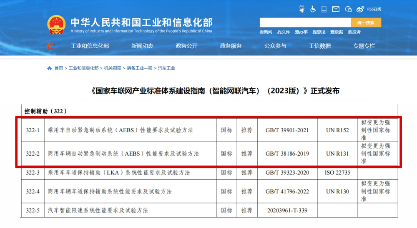Viewport: 417px width, 228px height.
Task: Click the 推荐 cell in row 322-5
Action: [x=247, y=211]
